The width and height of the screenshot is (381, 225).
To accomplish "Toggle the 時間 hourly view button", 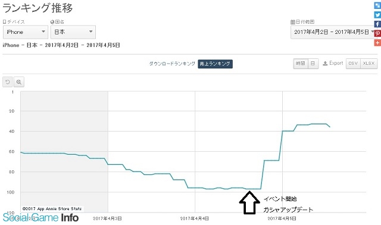I will point(301,64).
